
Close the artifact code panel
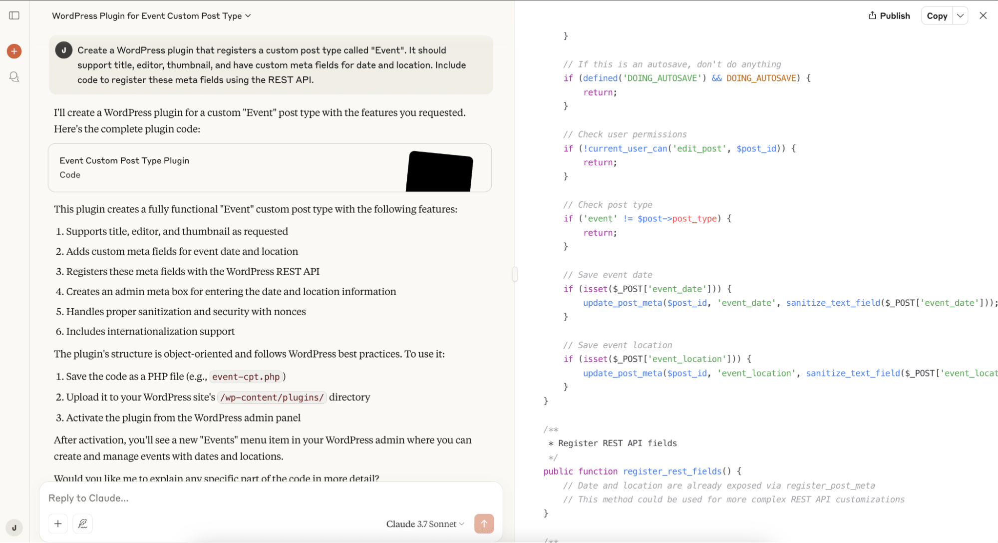(983, 15)
